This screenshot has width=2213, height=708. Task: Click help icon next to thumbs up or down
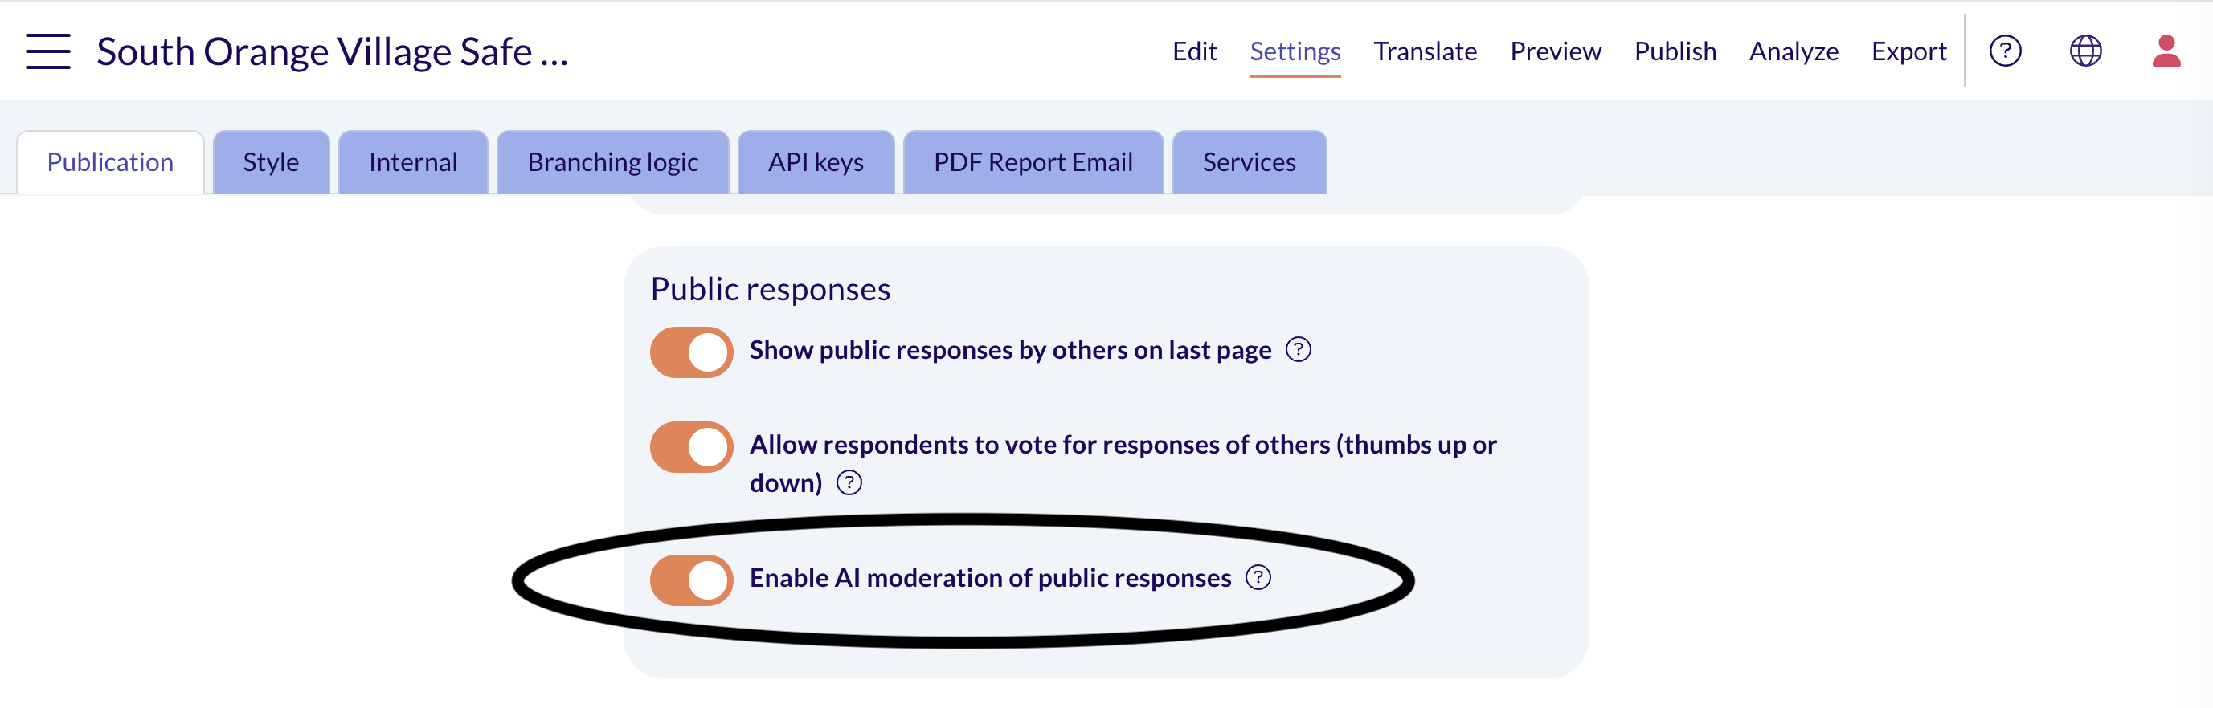(x=849, y=483)
